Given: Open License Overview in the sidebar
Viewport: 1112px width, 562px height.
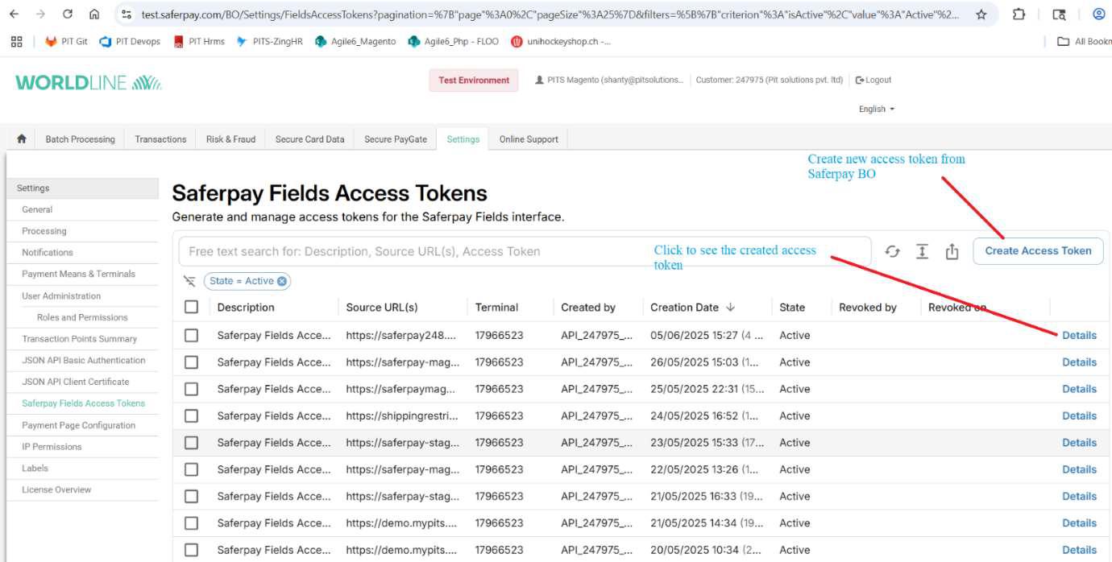Looking at the screenshot, I should click(56, 490).
